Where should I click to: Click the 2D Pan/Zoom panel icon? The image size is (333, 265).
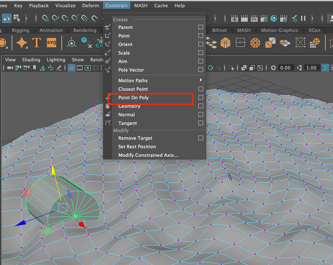click(x=51, y=68)
